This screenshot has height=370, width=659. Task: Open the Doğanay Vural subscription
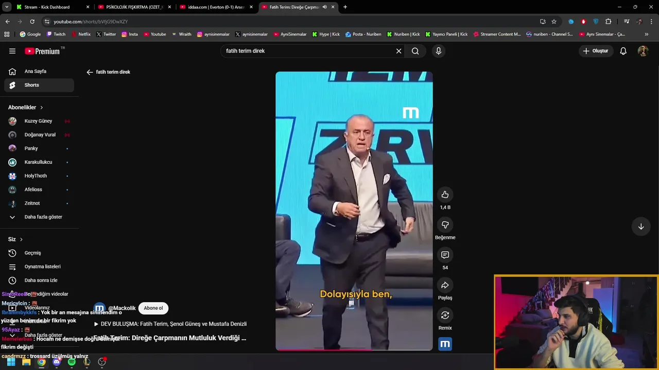tap(39, 135)
